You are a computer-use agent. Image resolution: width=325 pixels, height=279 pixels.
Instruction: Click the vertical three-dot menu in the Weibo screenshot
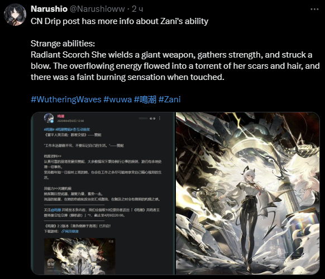click(159, 118)
